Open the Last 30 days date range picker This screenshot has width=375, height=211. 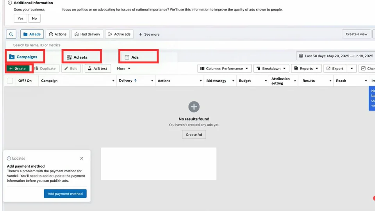coord(336,56)
